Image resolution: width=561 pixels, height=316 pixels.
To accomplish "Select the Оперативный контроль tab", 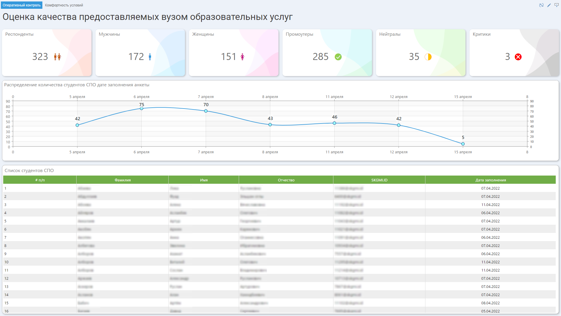I will tap(21, 5).
